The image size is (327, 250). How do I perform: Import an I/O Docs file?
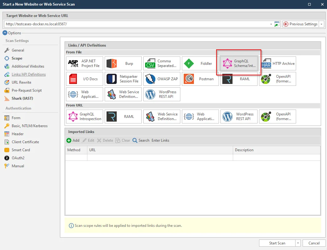85,79
